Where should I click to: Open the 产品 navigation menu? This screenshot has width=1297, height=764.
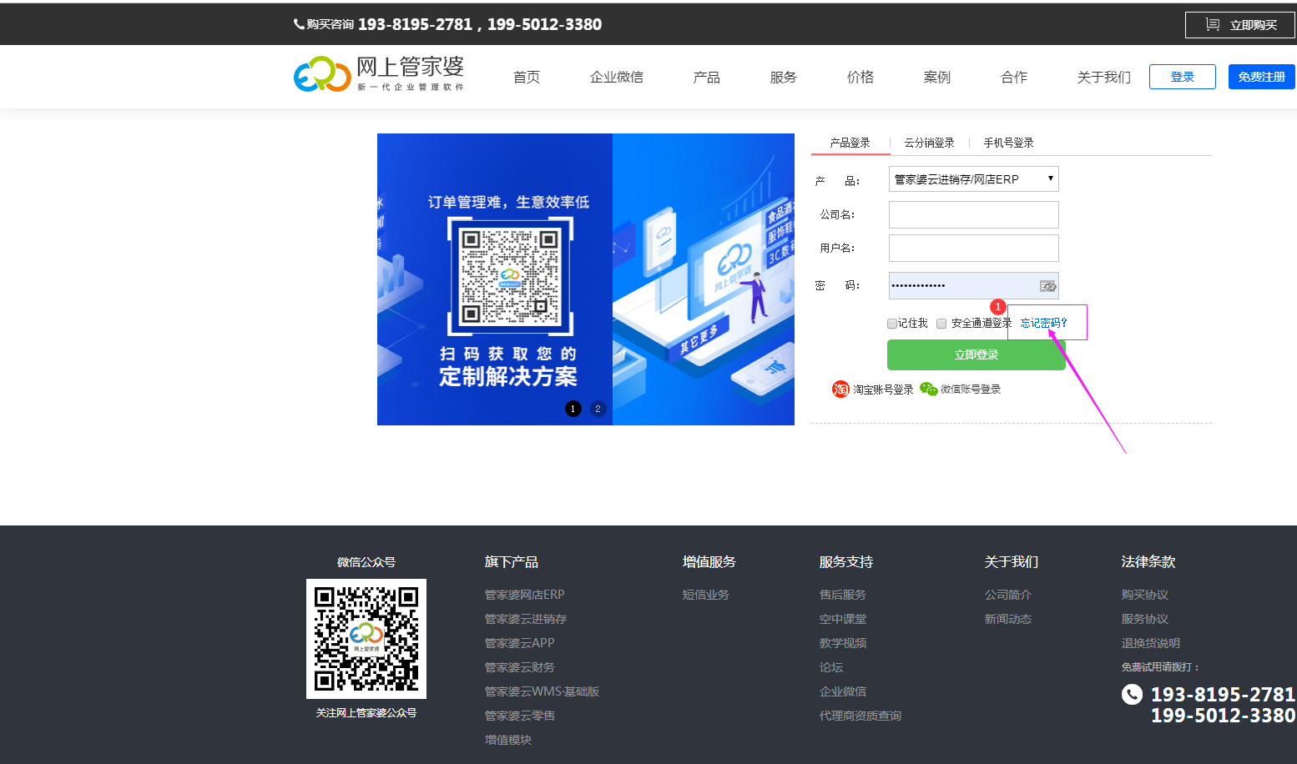coord(706,78)
